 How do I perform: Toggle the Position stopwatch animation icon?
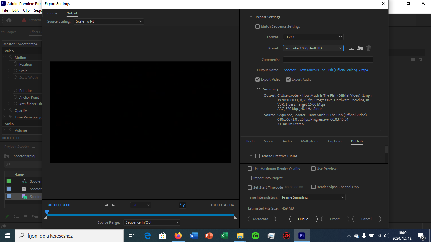coord(15,64)
